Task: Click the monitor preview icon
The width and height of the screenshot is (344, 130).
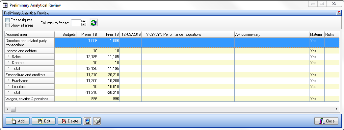Action: pyautogui.click(x=88, y=121)
